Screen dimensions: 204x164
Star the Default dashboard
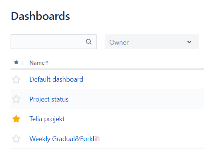click(x=16, y=79)
